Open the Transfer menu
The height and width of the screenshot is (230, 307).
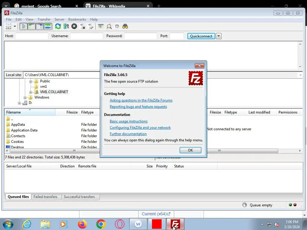(44, 19)
